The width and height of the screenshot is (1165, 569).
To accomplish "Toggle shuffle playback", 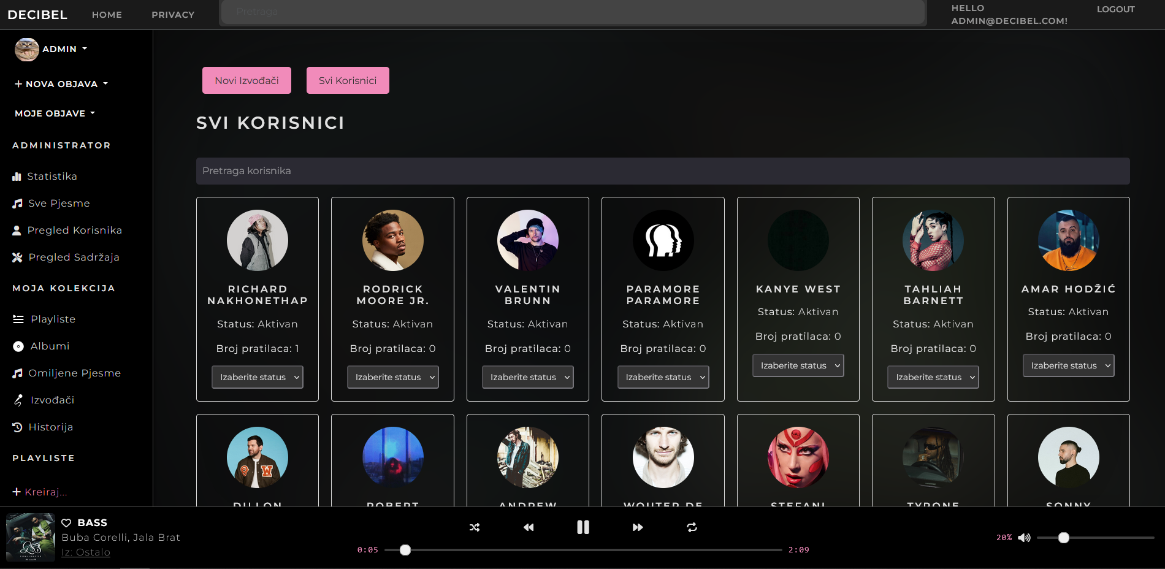I will point(475,527).
